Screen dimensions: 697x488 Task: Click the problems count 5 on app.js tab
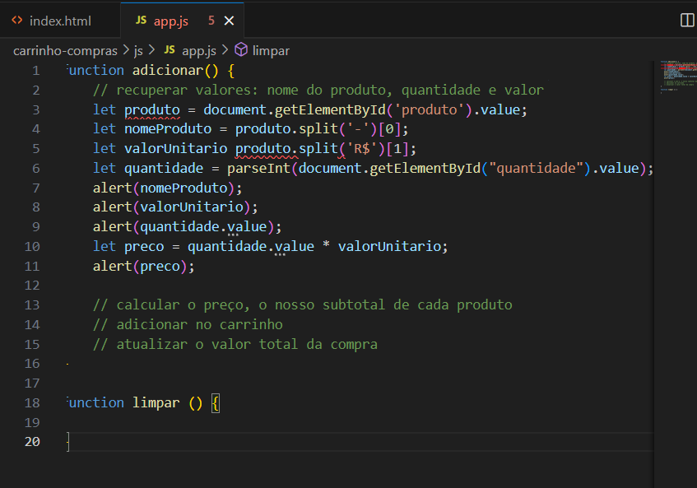pos(211,21)
